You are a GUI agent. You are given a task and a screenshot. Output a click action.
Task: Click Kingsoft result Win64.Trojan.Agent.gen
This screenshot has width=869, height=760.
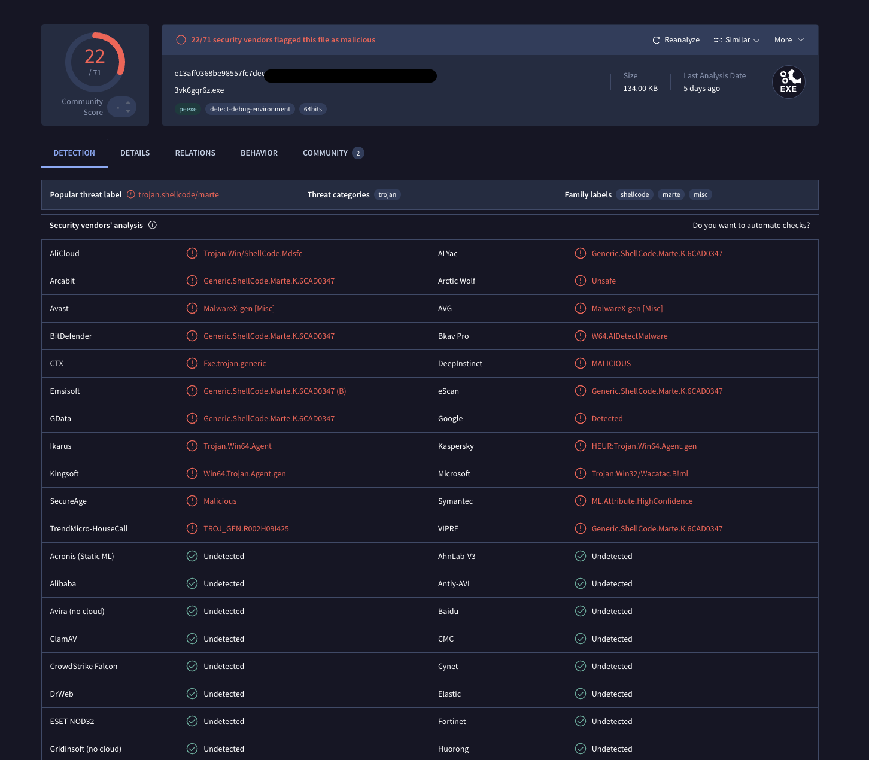point(245,474)
